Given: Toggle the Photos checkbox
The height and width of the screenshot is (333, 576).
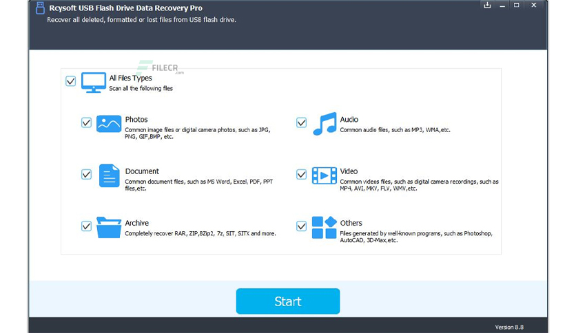Looking at the screenshot, I should click(x=86, y=122).
